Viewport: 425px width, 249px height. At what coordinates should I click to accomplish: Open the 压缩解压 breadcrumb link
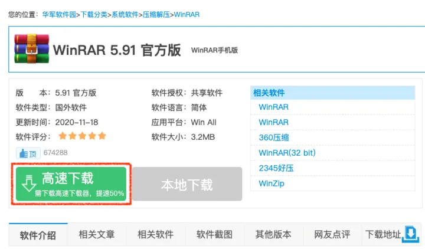point(156,14)
